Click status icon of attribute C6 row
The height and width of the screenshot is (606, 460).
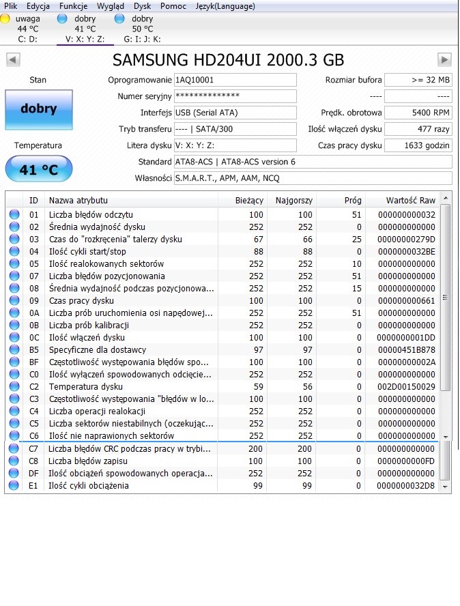(x=14, y=436)
